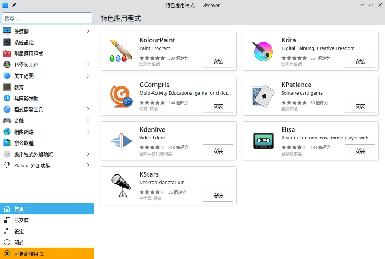Image resolution: width=385 pixels, height=259 pixels.
Task: Click the gamepad icon for 遊戲
Action: coord(7,120)
